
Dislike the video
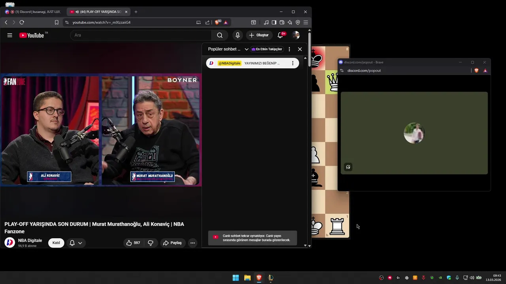[151, 243]
